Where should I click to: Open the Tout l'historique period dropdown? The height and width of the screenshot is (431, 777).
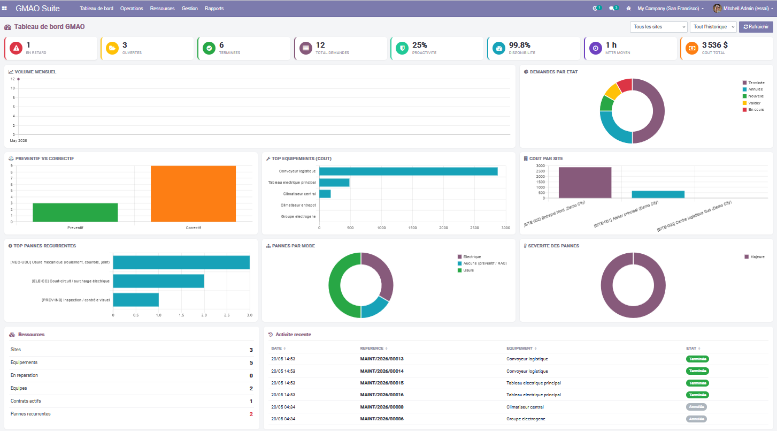point(713,27)
